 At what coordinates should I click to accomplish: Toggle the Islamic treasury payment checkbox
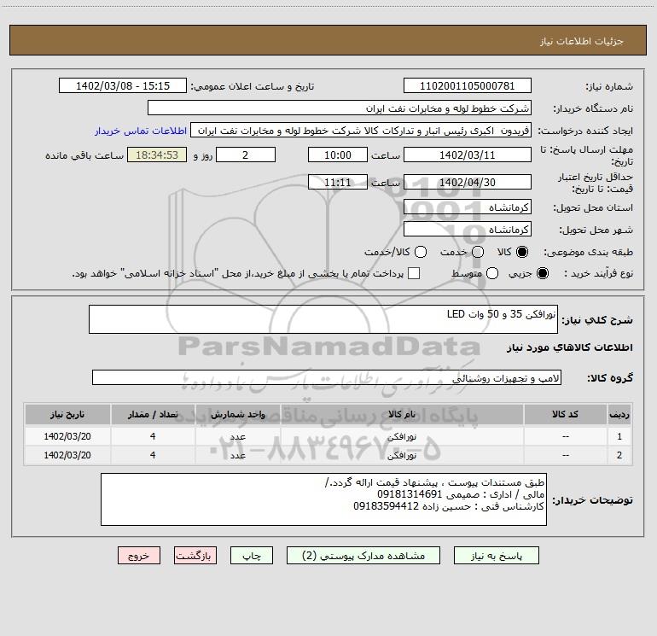(414, 273)
